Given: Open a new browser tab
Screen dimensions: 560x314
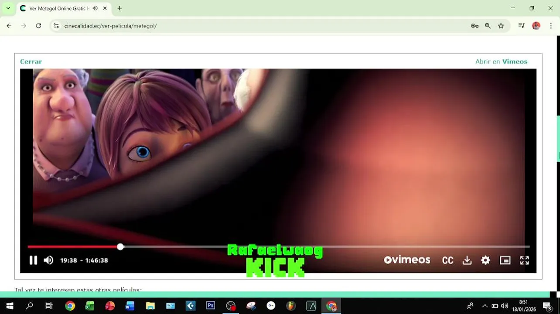Looking at the screenshot, I should point(120,8).
